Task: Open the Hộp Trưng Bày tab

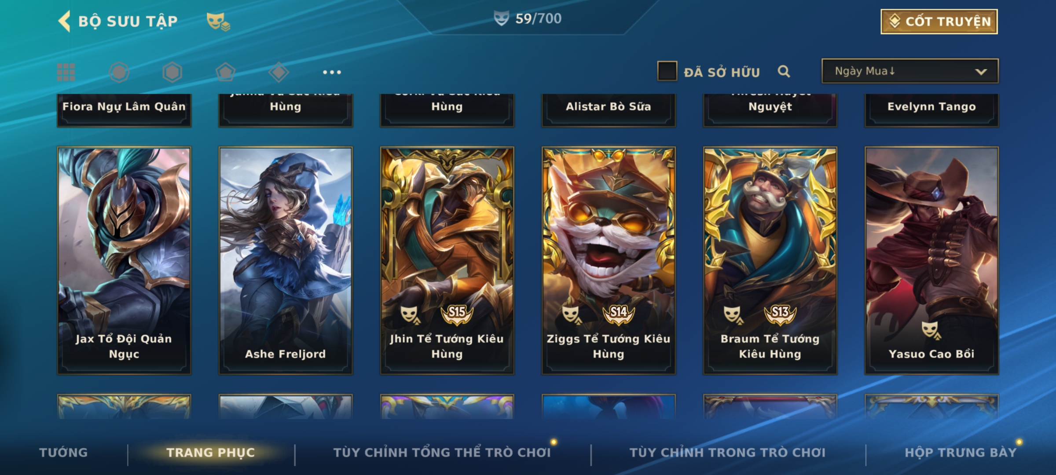Action: [x=961, y=452]
